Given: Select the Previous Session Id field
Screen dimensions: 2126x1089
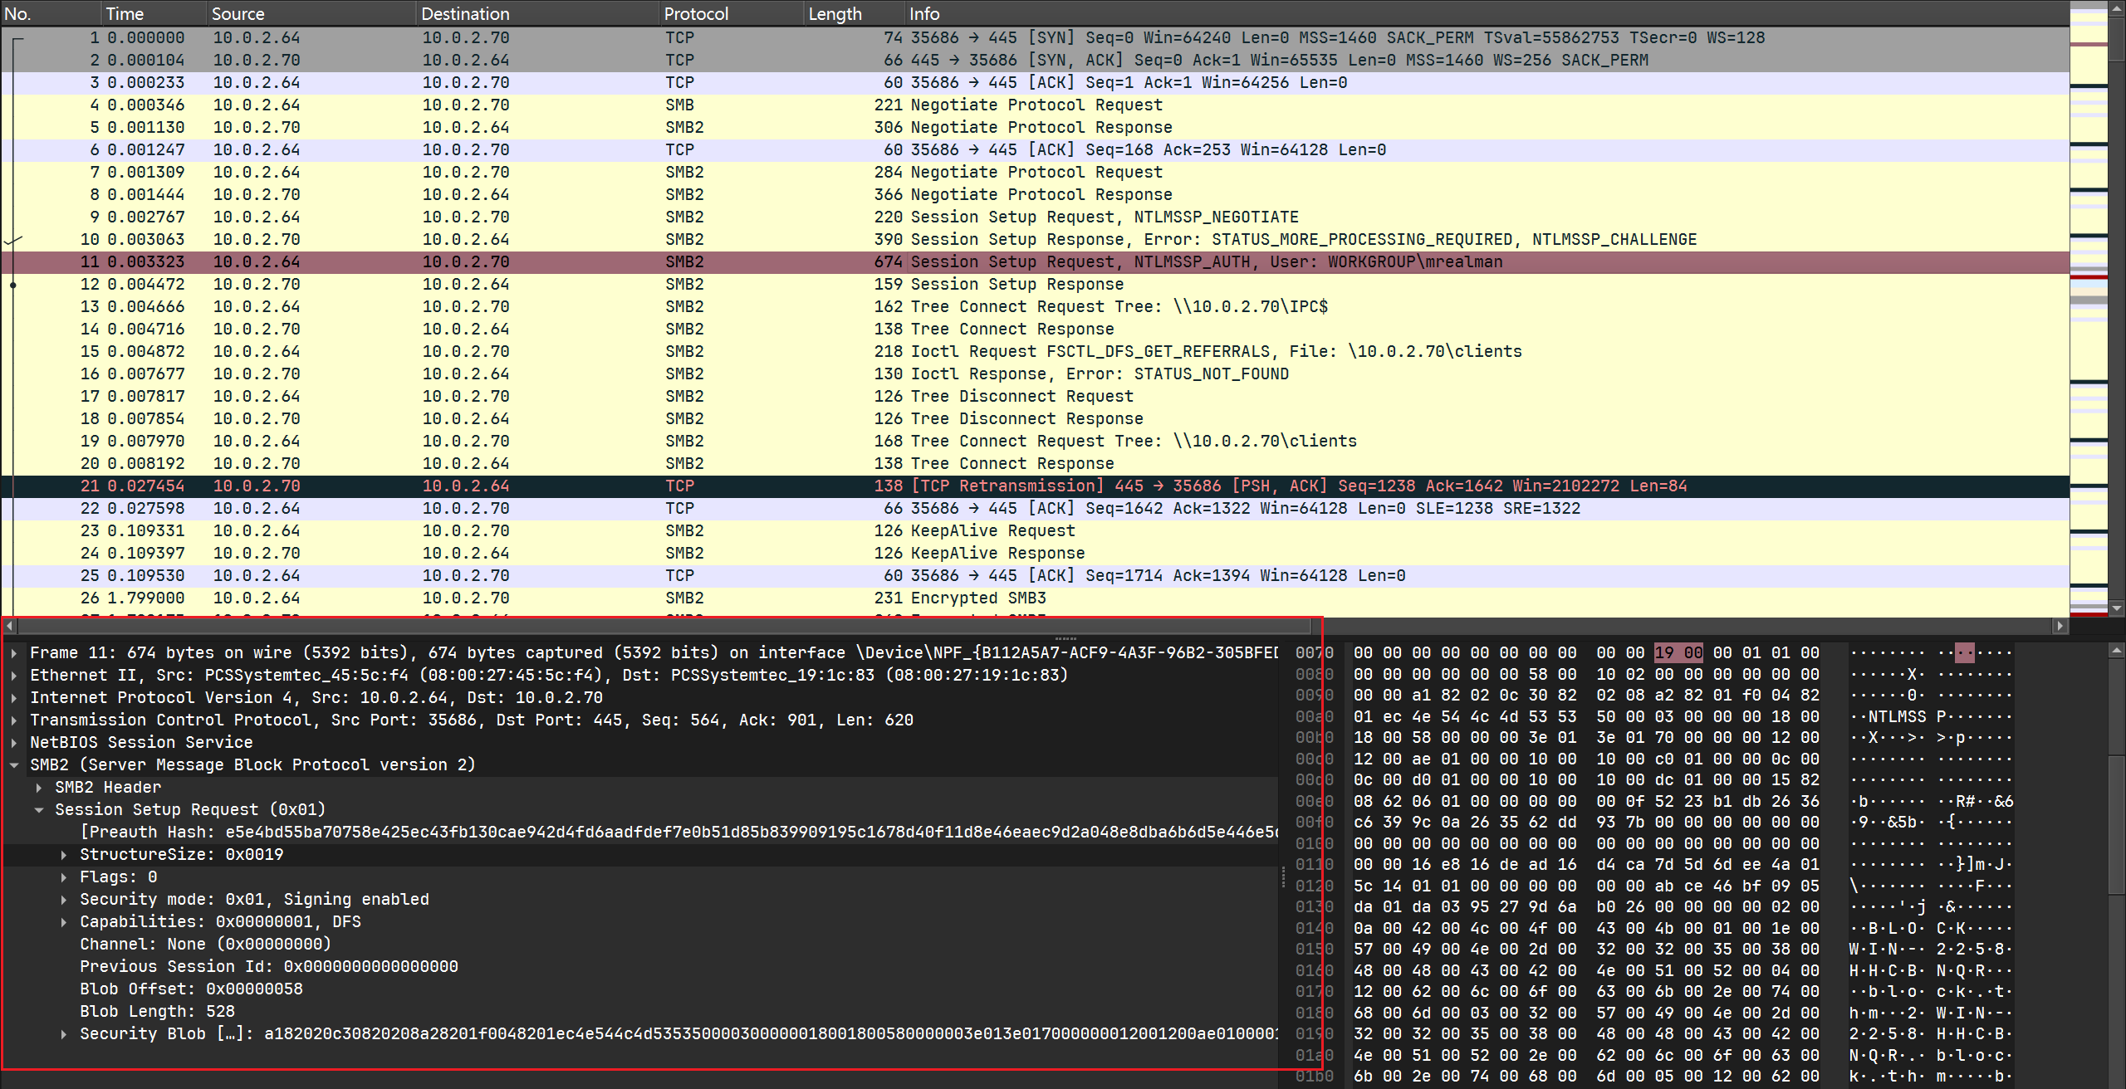Looking at the screenshot, I should point(268,967).
